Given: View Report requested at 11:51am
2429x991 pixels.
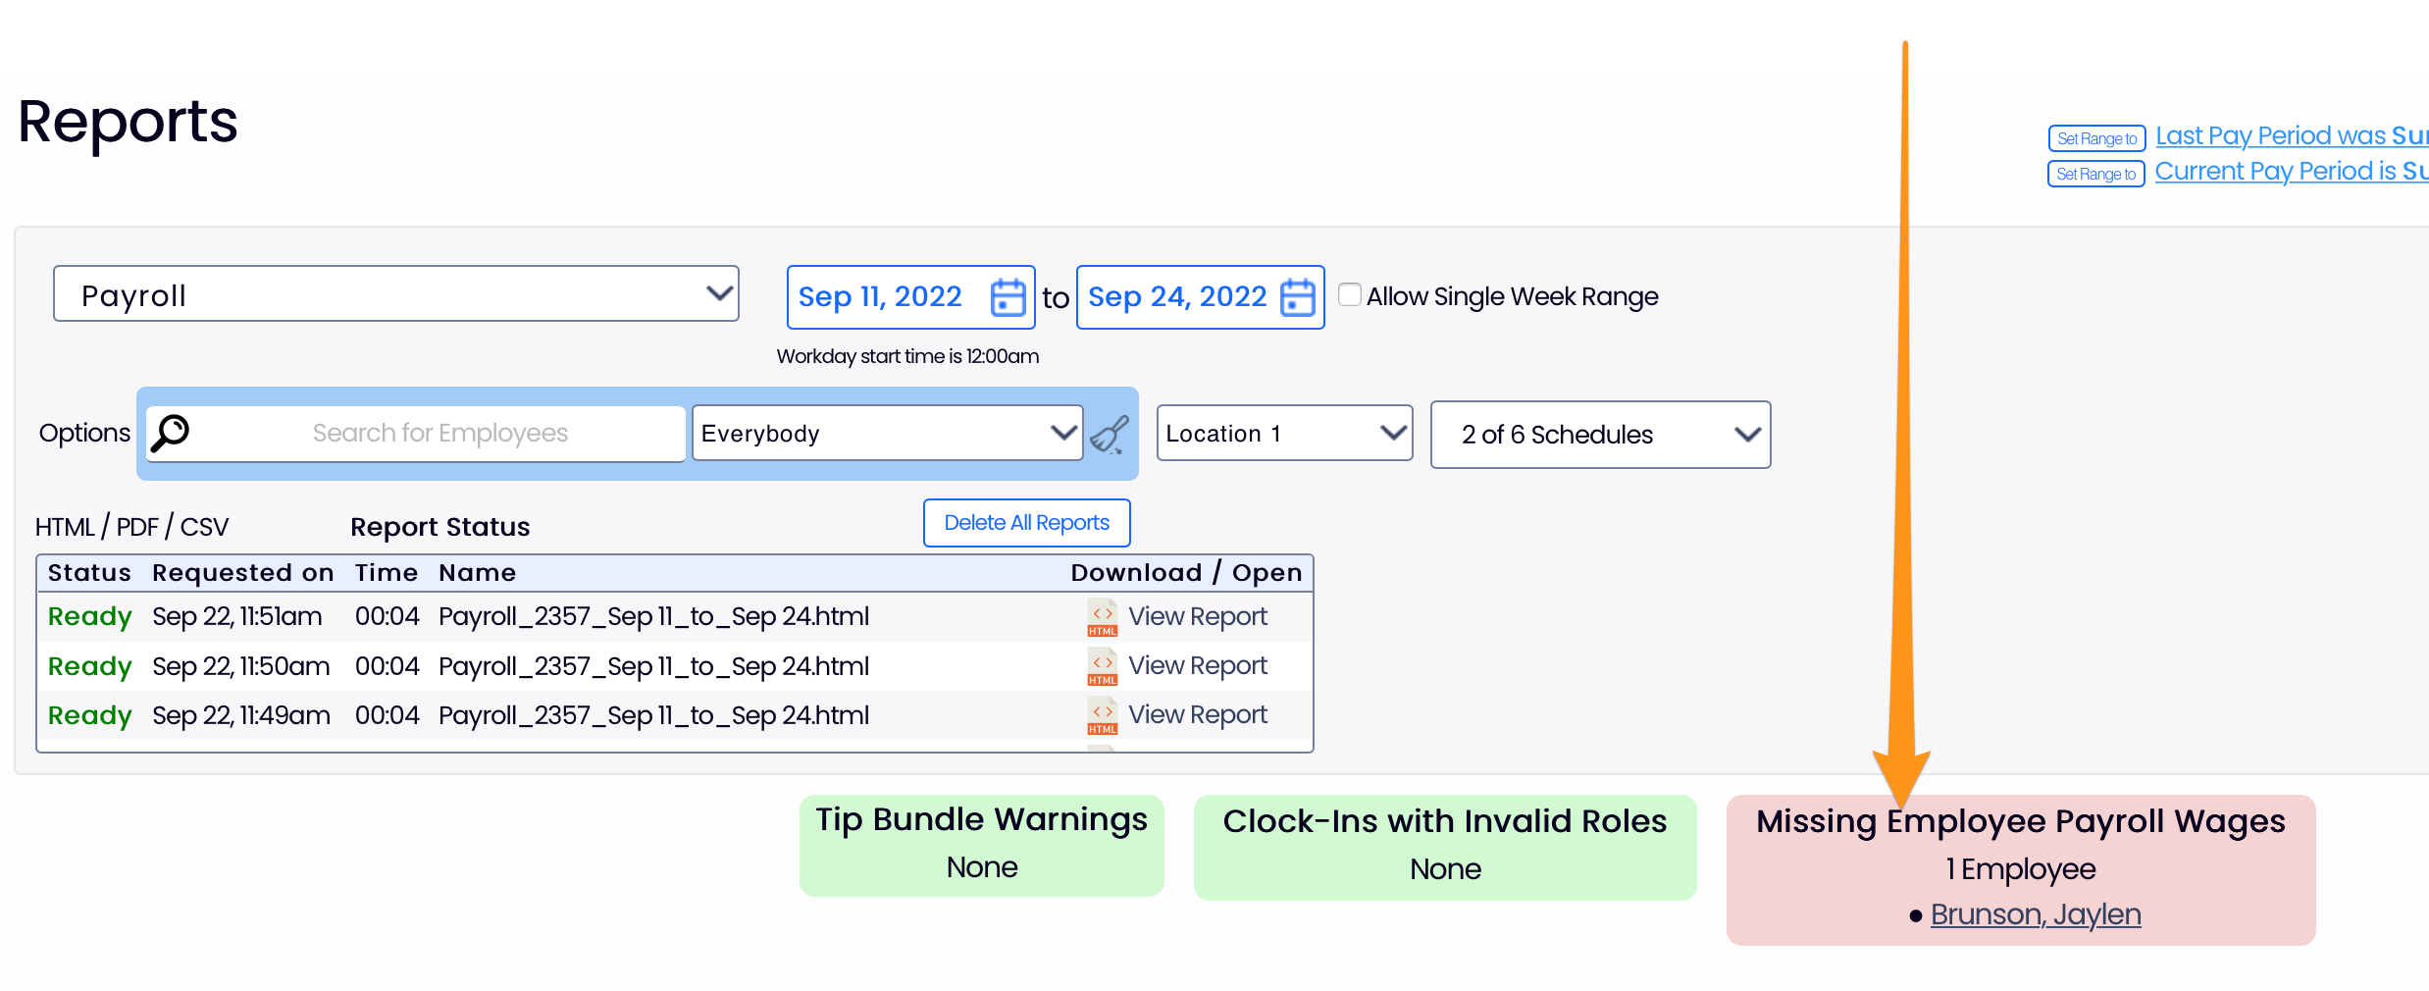Looking at the screenshot, I should (x=1198, y=617).
